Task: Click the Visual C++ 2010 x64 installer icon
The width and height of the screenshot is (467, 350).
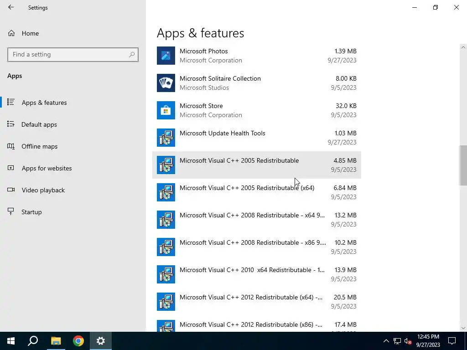Action: (166, 274)
